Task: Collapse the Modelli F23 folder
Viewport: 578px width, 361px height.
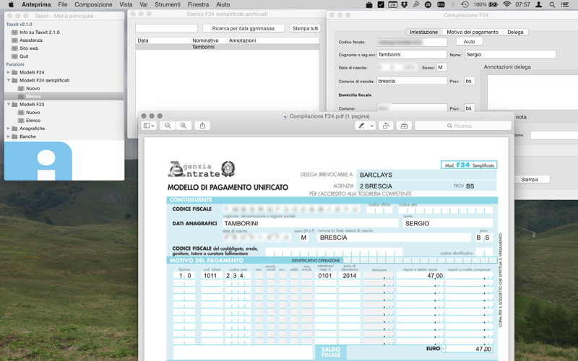Action: point(9,104)
